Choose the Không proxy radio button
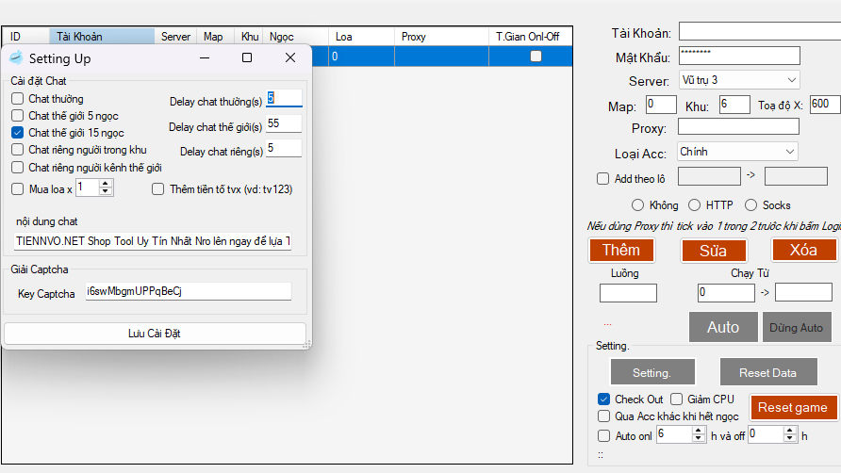The image size is (841, 473). pos(637,205)
